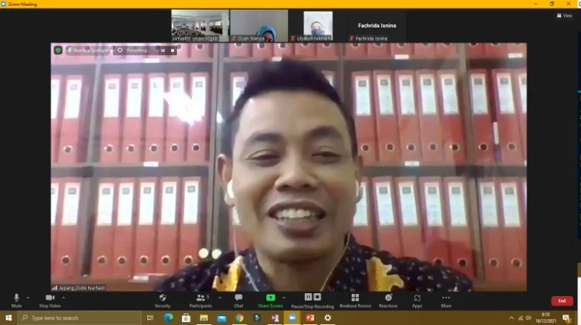Expand the Participants options arrow
Screen dimensions: 581x325
click(220, 297)
